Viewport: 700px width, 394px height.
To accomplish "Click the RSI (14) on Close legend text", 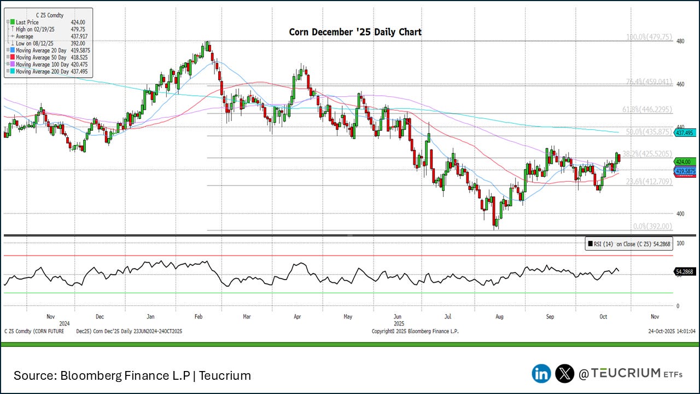I will click(x=632, y=244).
